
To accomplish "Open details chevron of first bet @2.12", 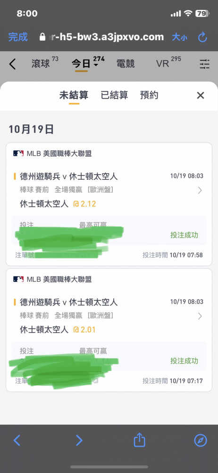I will 200,190.
